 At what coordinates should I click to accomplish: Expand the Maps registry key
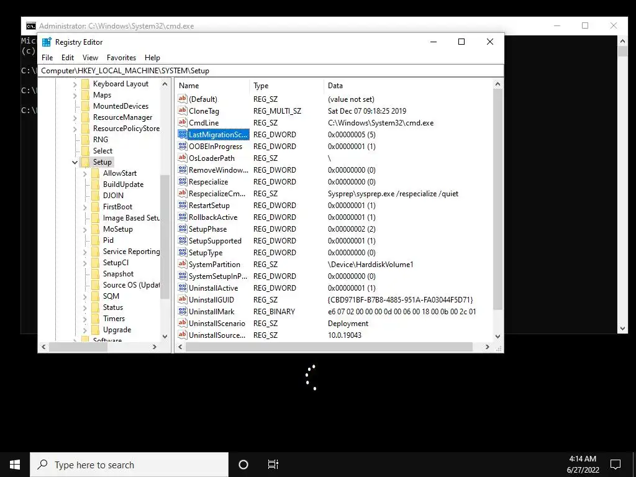tap(75, 95)
